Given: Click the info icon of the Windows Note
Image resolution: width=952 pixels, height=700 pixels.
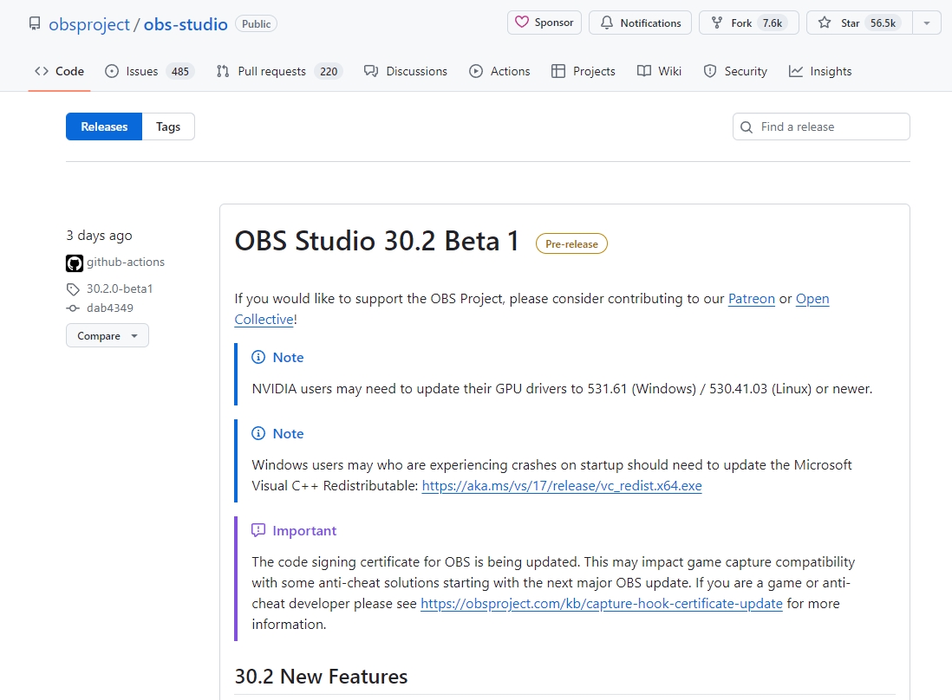Looking at the screenshot, I should pos(258,433).
